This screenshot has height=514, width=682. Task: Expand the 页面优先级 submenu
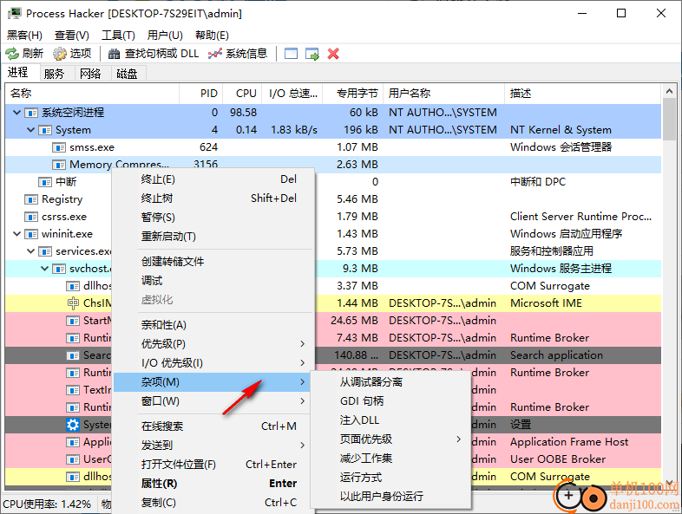[x=458, y=439]
